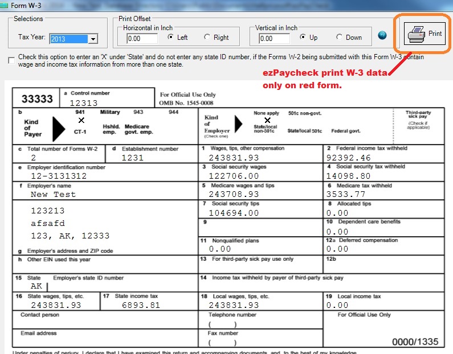Select the Up vertical offset option
Screen dimensions: 453x354
pyautogui.click(x=303, y=38)
